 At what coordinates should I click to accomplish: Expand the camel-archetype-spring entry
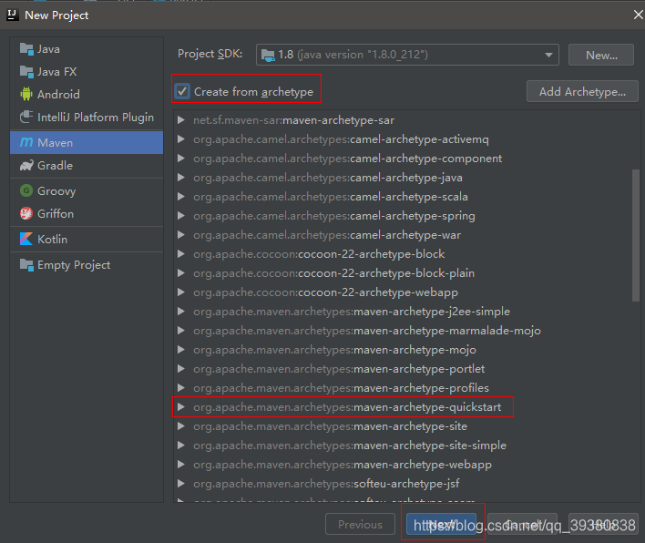(x=180, y=216)
